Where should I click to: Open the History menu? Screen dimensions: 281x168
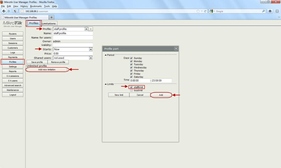click(24, 6)
